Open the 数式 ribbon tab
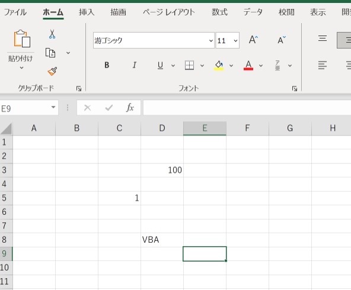This screenshot has width=351, height=290. [x=219, y=12]
